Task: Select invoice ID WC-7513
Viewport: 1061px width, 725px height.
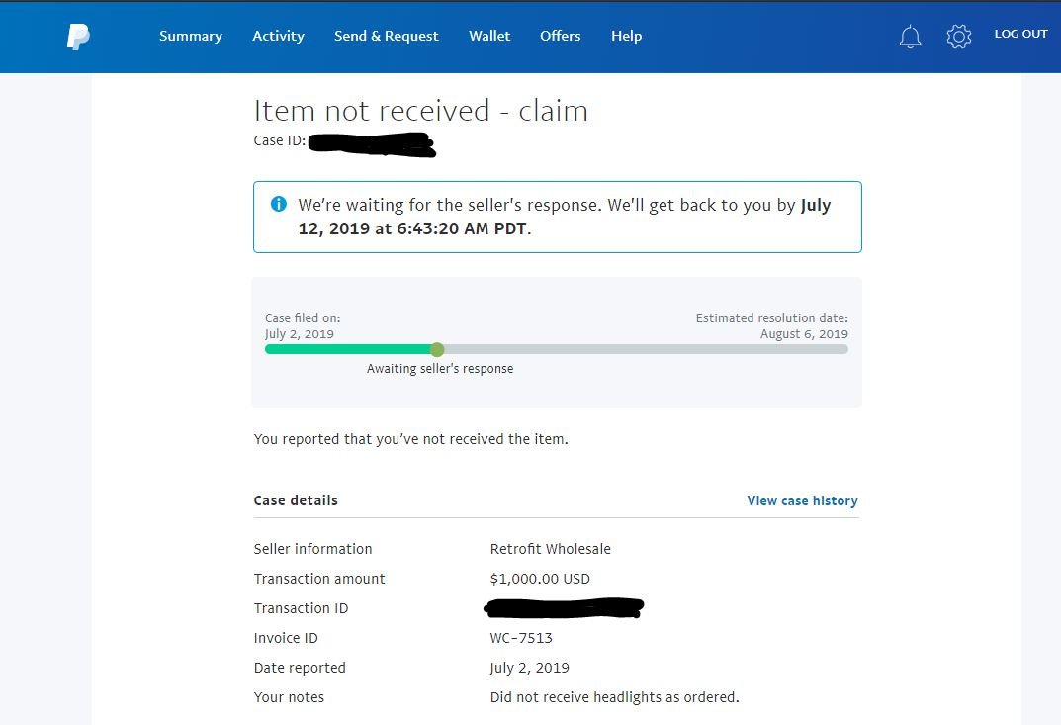Action: 521,638
